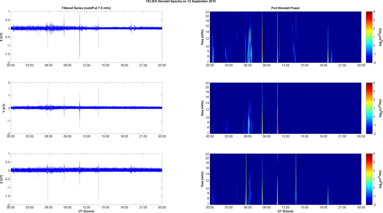The height and width of the screenshot is (213, 383).
Task: Click the top spectrogram's colorbar
Action: pos(369,37)
